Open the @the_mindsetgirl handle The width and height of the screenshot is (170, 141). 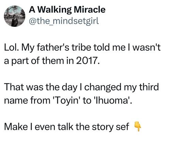[x=64, y=21]
